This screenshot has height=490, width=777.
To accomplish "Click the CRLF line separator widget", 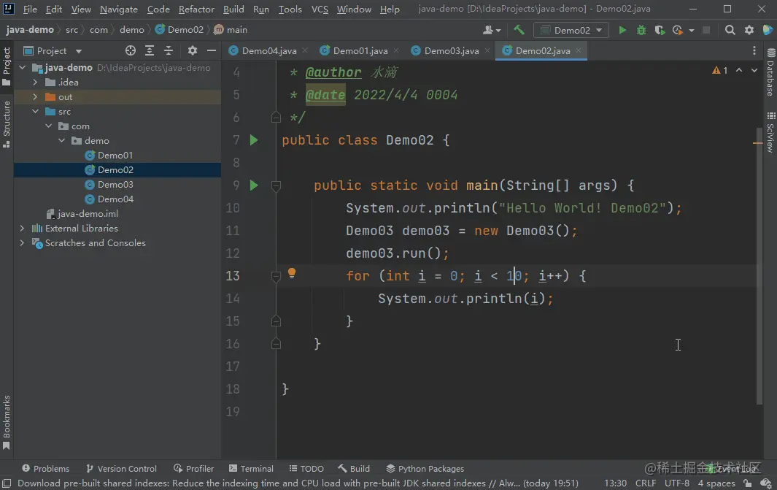I will [646, 483].
